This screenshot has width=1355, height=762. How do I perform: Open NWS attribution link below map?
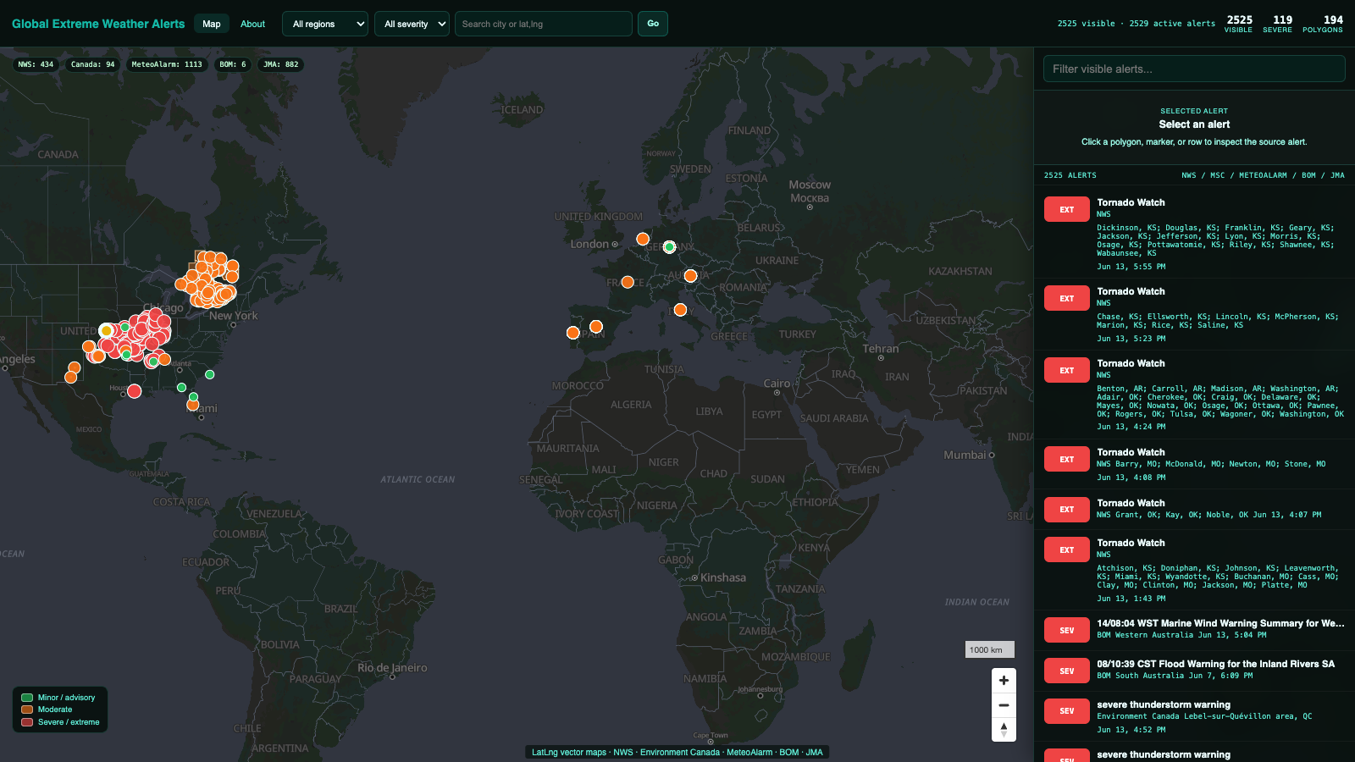[x=623, y=752]
